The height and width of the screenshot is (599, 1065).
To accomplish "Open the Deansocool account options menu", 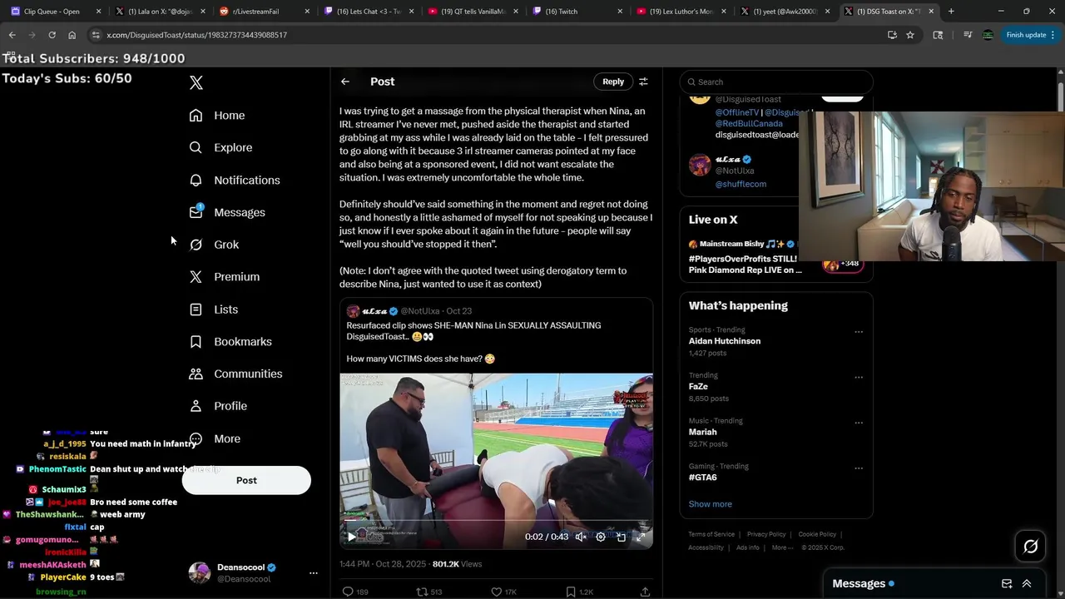I will pyautogui.click(x=314, y=573).
